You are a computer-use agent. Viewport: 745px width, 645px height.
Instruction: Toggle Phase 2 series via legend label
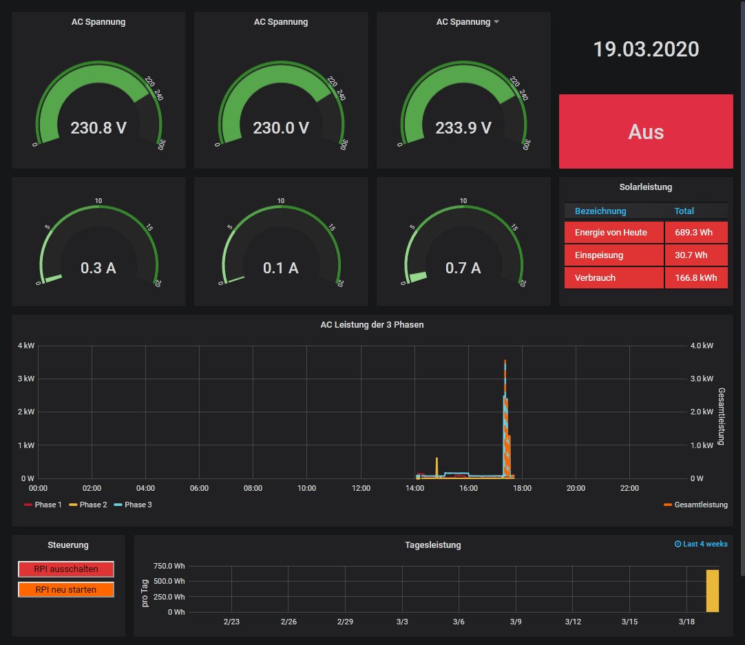93,505
